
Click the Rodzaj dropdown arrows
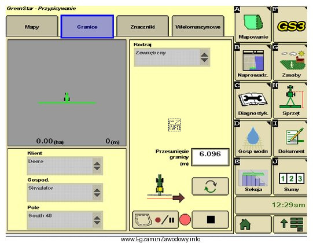coord(204,57)
